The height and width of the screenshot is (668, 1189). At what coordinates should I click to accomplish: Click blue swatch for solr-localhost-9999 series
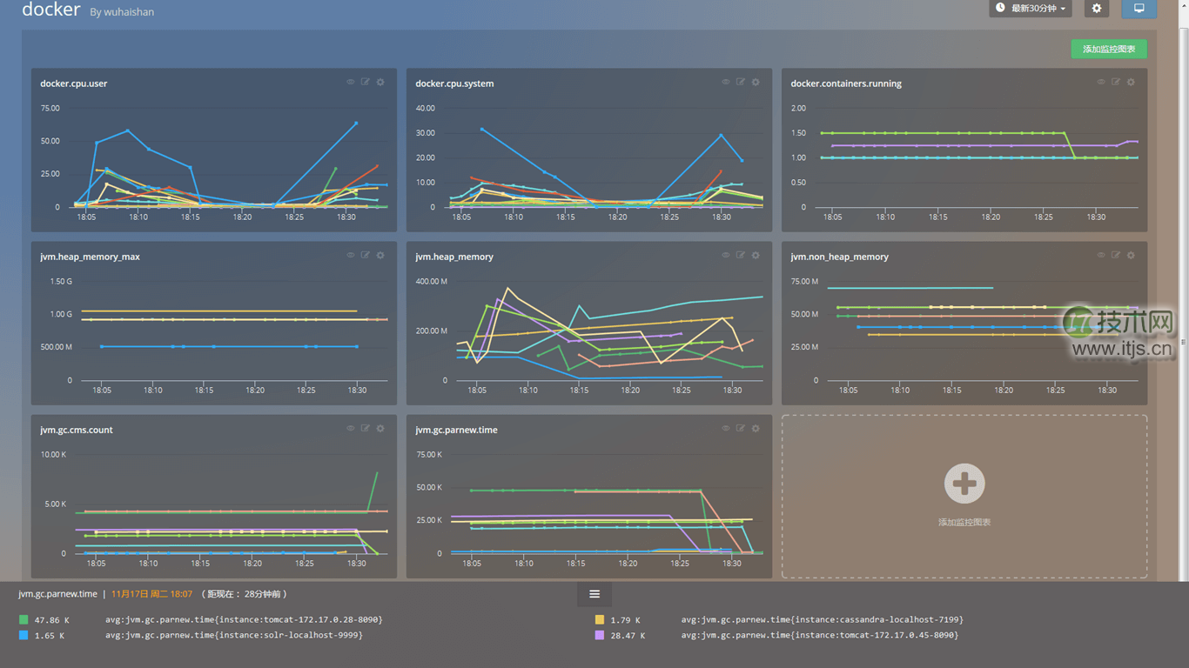[x=24, y=636]
